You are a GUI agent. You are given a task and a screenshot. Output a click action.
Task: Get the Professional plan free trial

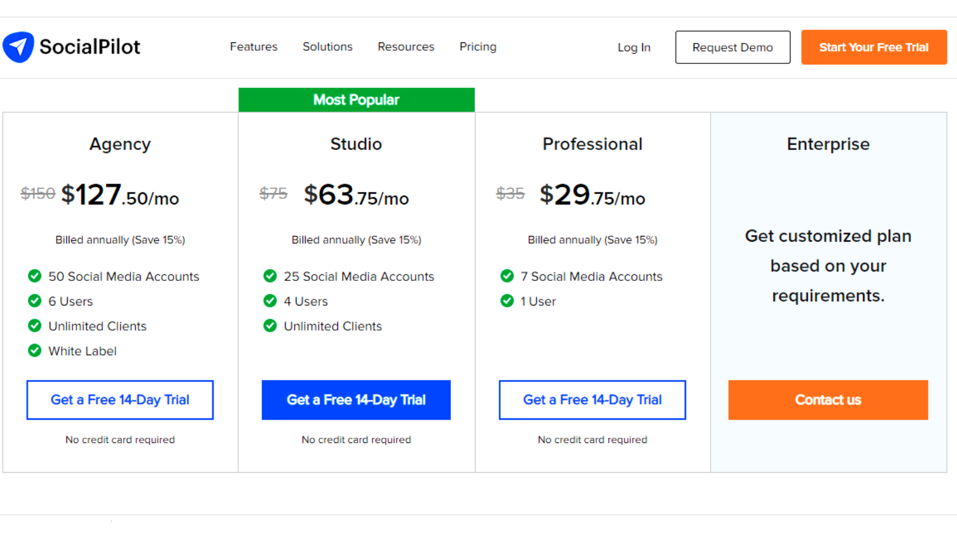(x=592, y=400)
